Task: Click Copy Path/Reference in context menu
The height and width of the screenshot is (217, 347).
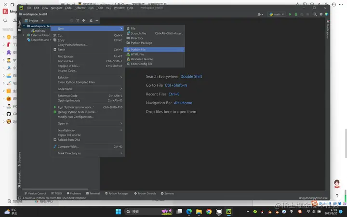Action: [x=88, y=45]
